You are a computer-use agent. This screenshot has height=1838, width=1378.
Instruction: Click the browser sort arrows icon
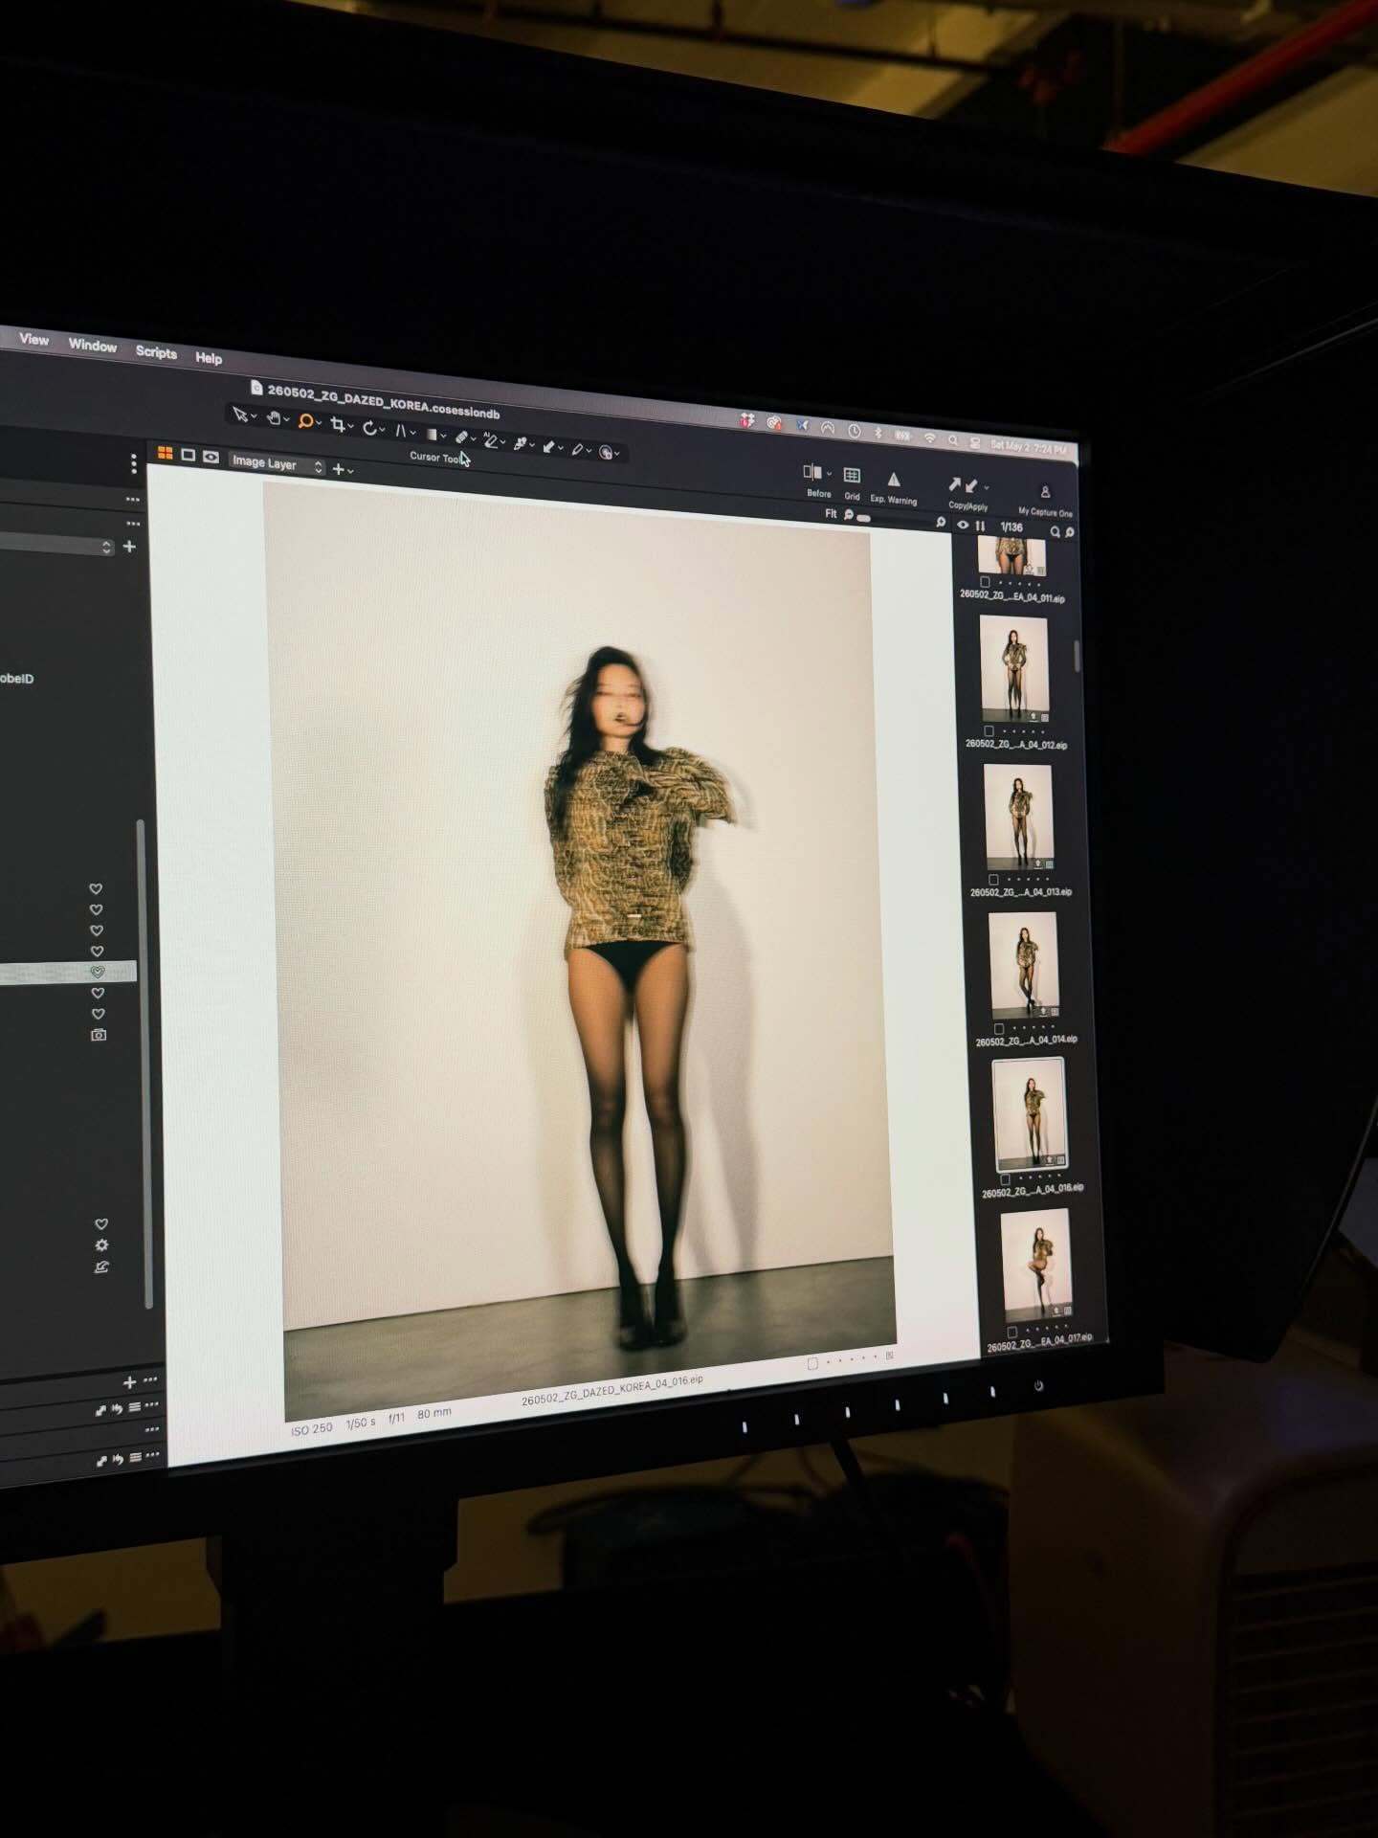click(980, 526)
